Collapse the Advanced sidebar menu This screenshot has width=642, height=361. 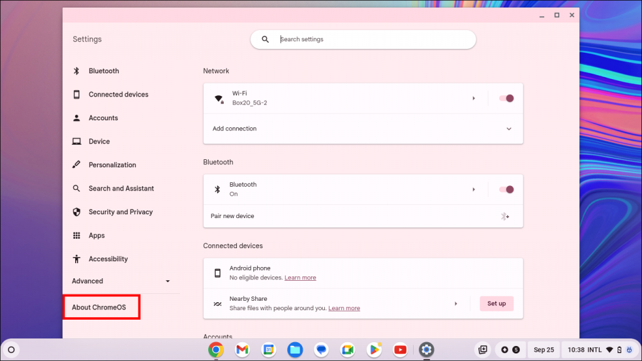[x=167, y=281]
